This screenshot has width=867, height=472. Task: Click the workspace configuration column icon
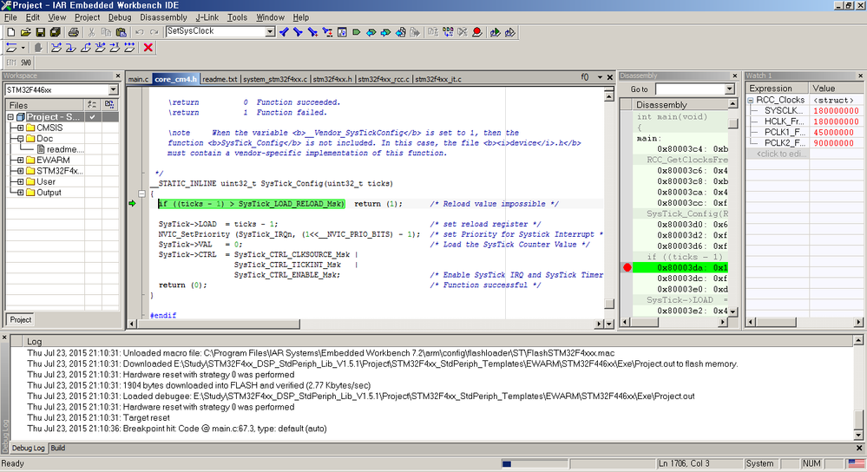[92, 104]
